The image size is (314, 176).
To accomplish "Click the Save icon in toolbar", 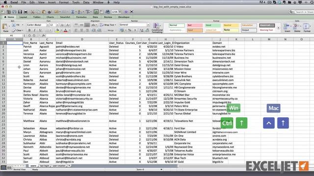I will pyautogui.click(x=20, y=12).
